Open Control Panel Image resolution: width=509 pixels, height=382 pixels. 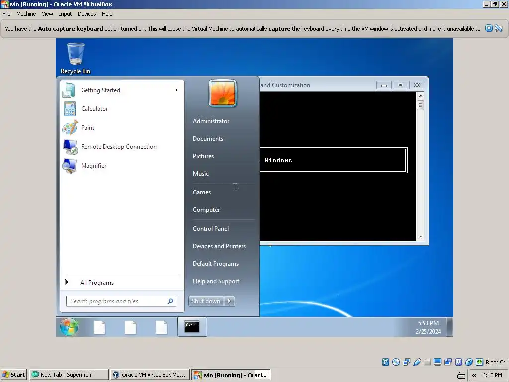211,229
